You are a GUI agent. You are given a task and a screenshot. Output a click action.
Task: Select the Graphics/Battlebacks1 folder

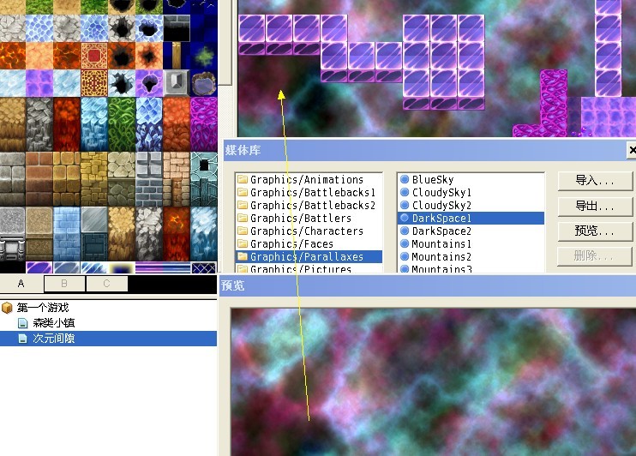pos(309,192)
